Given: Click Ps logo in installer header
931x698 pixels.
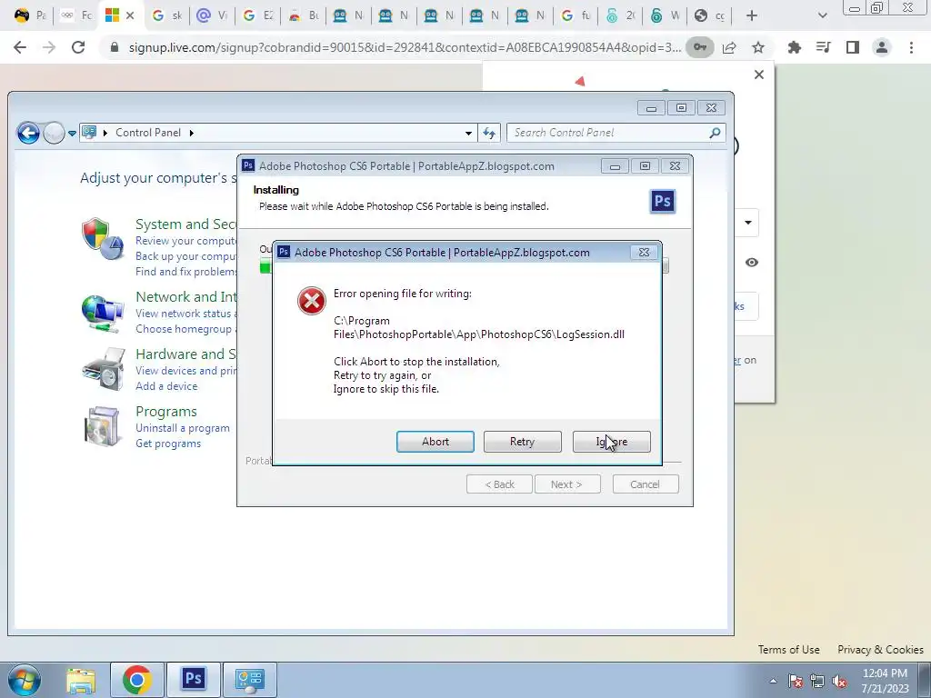Looking at the screenshot, I should [663, 201].
